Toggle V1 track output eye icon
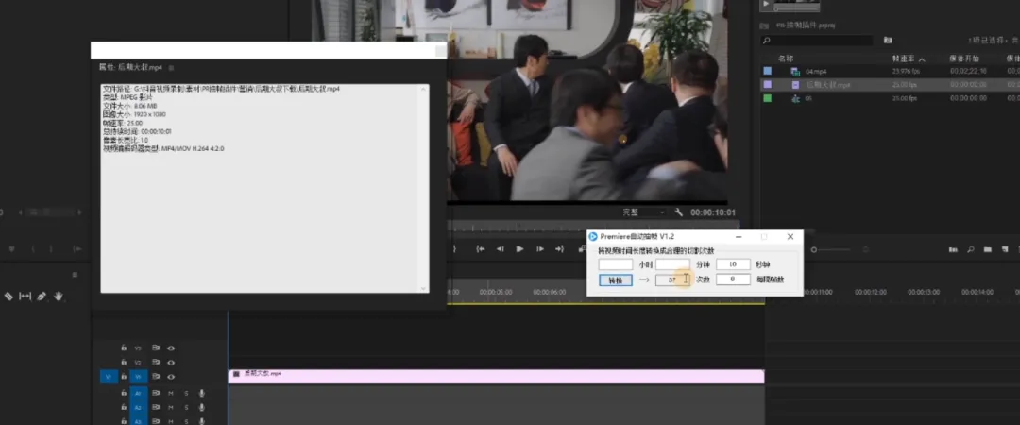Image resolution: width=1020 pixels, height=425 pixels. [170, 377]
